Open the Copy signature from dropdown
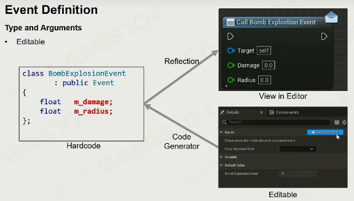 298,149
